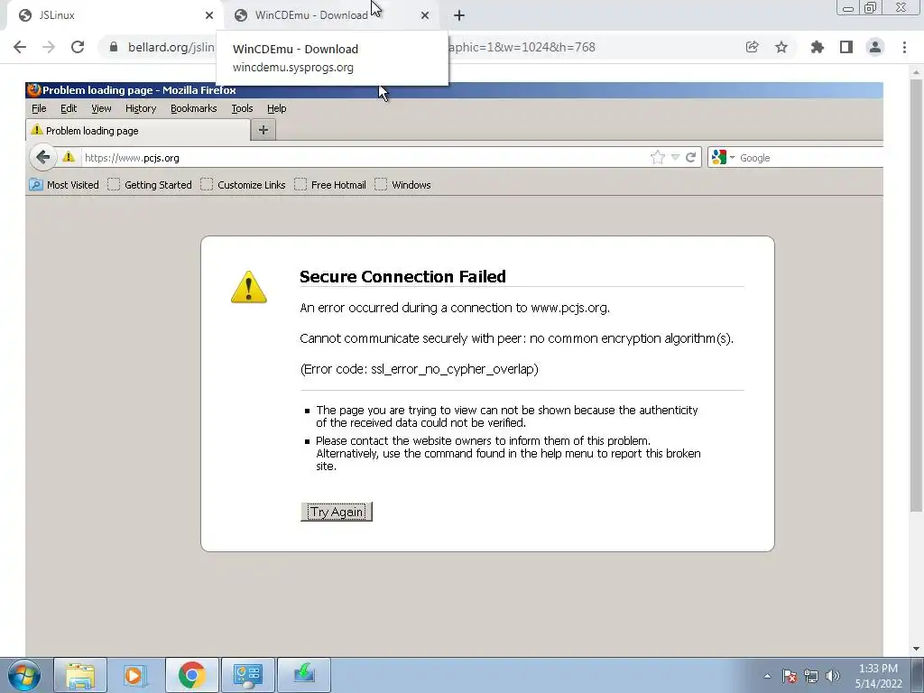The image size is (924, 693).
Task: Open the Windows bookmark
Action: click(403, 185)
